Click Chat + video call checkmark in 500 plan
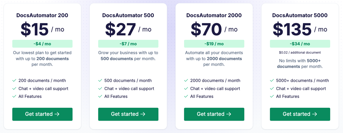343x133 pixels. pos(100,88)
